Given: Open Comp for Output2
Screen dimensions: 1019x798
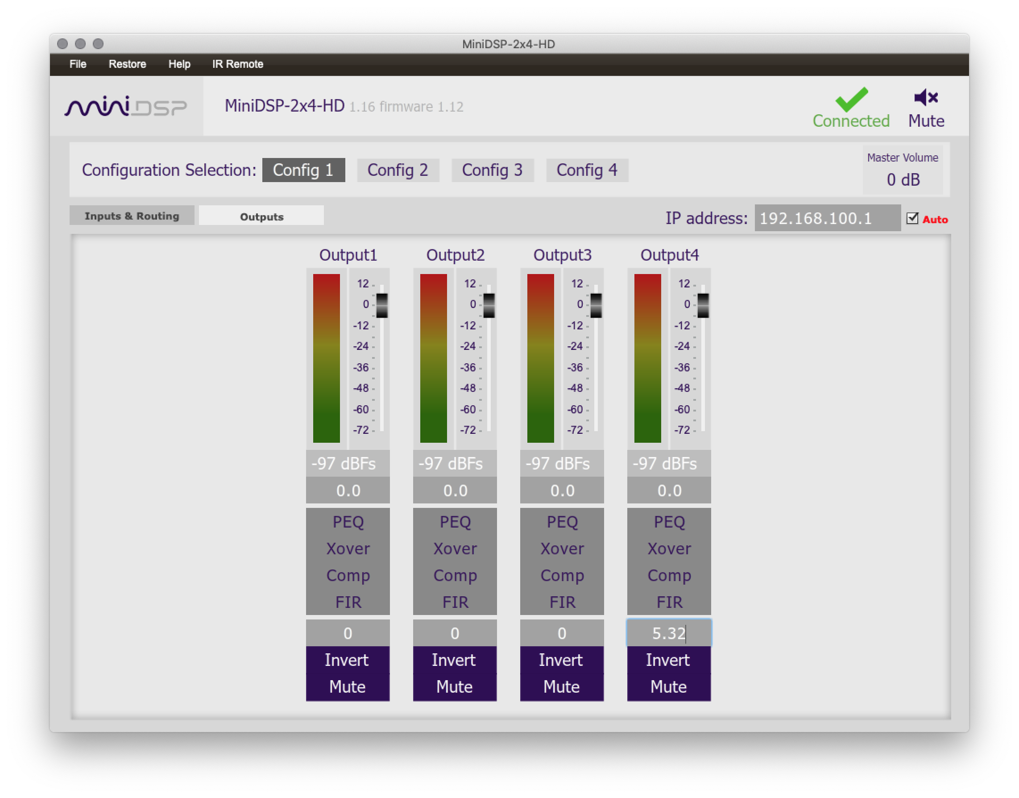Looking at the screenshot, I should [x=455, y=576].
